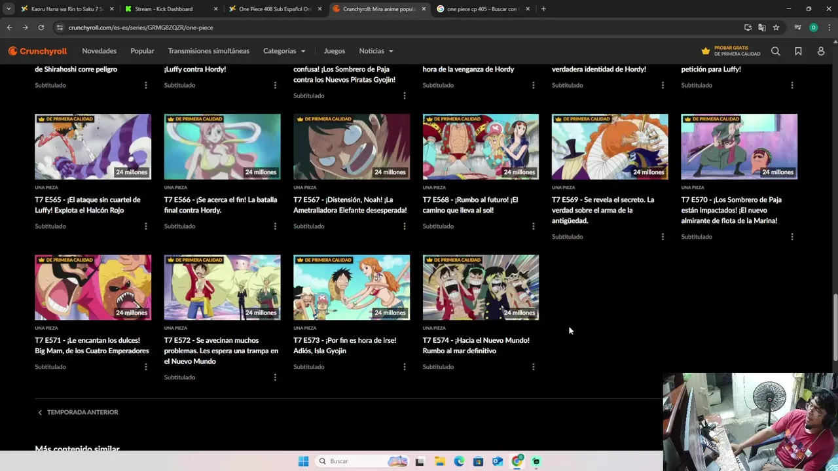Viewport: 838px width, 471px height.
Task: Open options menu for episode E568
Action: point(533,226)
